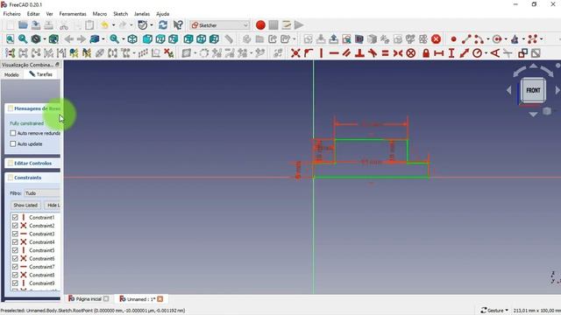This screenshot has height=315, width=561.
Task: Open the Ferramentas menu
Action: (x=73, y=14)
